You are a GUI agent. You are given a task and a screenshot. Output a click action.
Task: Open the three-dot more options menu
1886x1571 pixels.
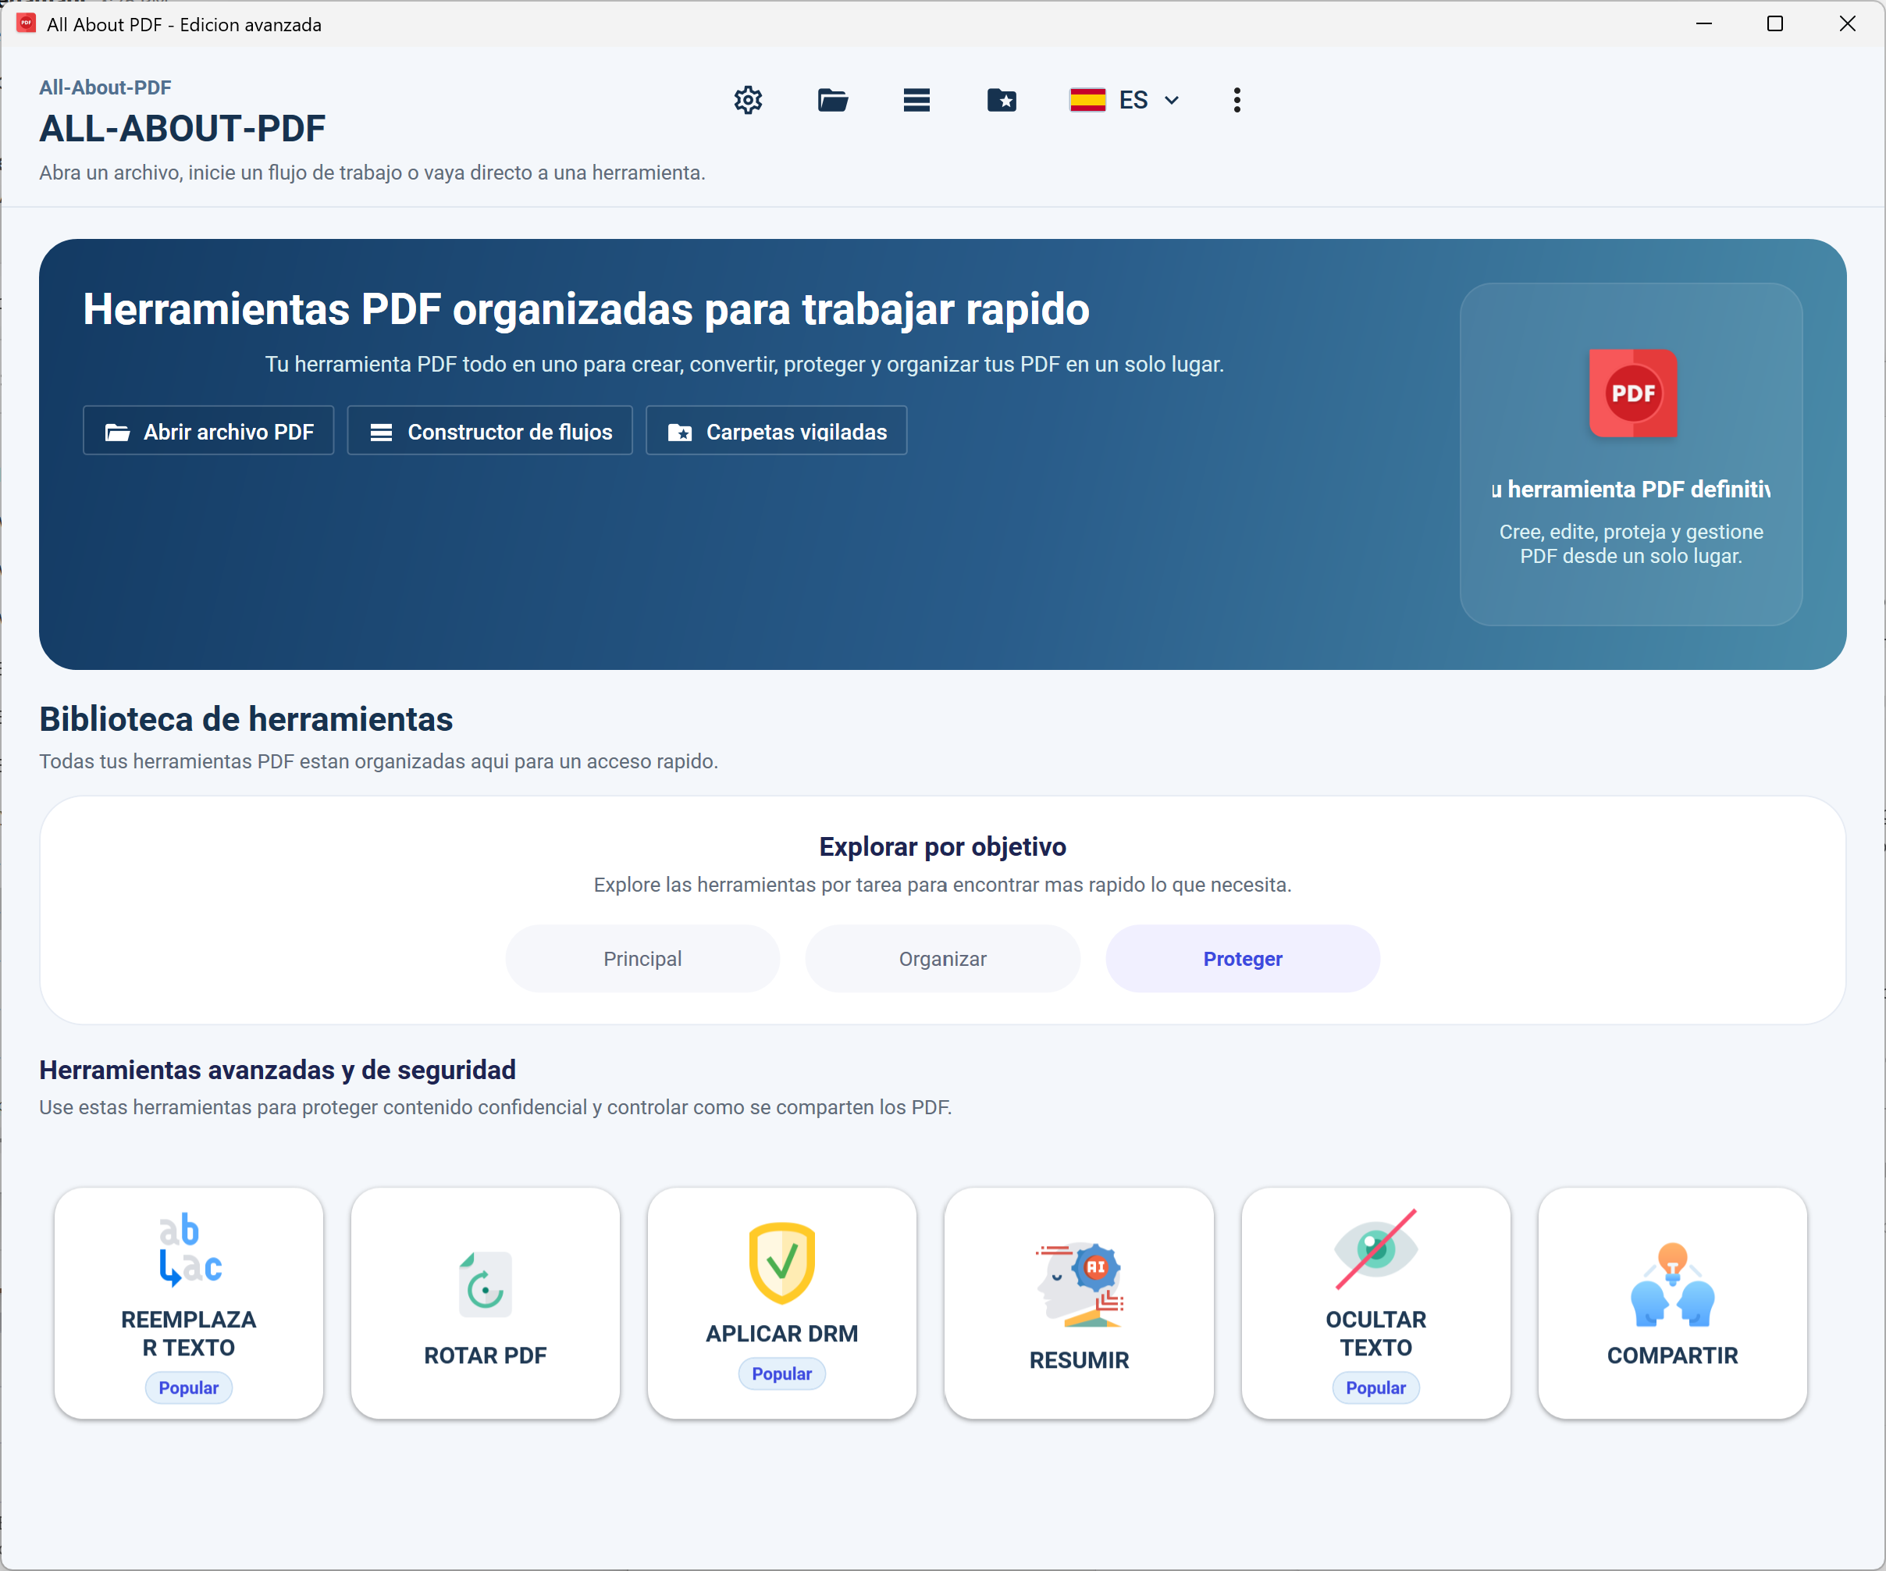[1237, 100]
